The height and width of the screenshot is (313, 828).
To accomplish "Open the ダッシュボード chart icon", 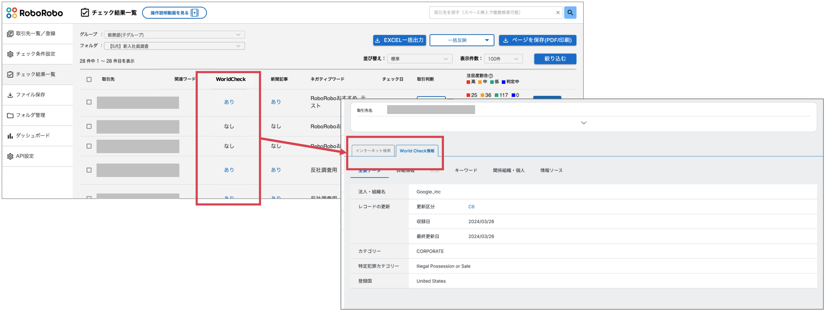I will pos(10,135).
